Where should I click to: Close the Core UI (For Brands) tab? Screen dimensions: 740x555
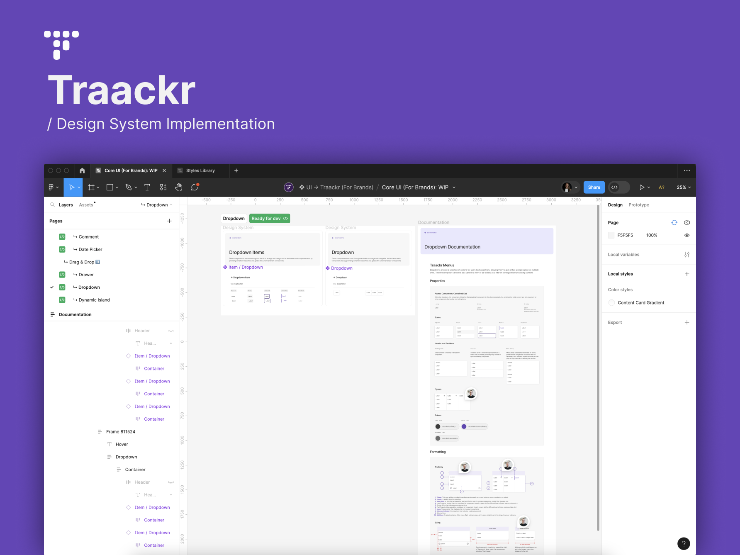coord(164,170)
